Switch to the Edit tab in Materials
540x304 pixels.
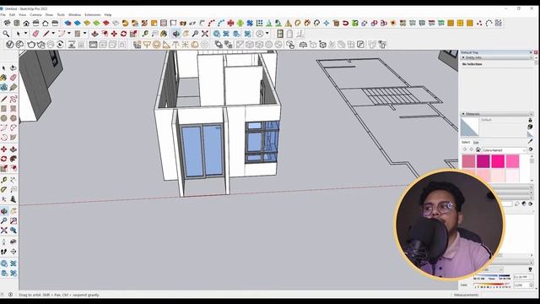pyautogui.click(x=476, y=143)
